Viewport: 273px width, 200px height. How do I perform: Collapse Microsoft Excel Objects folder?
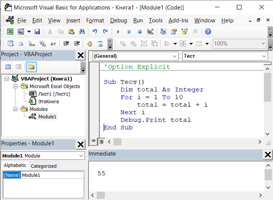pyautogui.click(x=15, y=86)
